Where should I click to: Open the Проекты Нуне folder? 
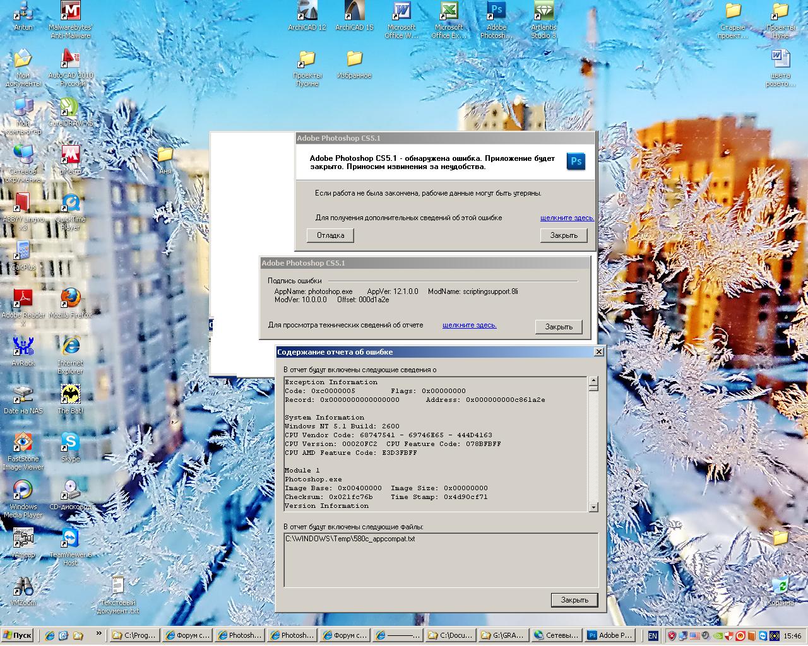780,20
